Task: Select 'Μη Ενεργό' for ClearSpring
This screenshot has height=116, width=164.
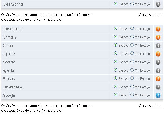Action: 132,4
